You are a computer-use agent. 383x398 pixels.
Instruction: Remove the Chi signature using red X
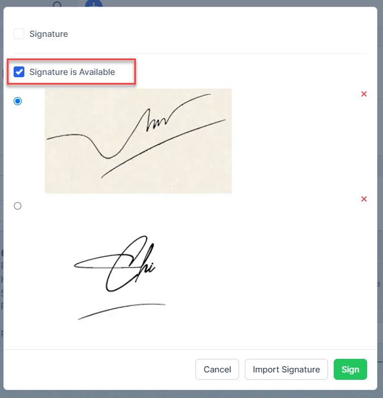tap(364, 199)
